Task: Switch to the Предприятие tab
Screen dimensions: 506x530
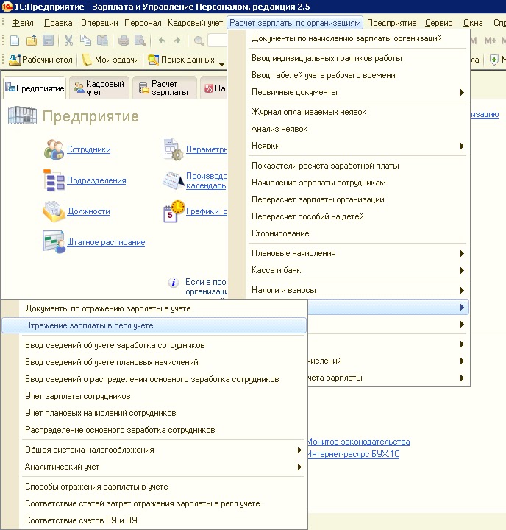Action: [x=35, y=88]
